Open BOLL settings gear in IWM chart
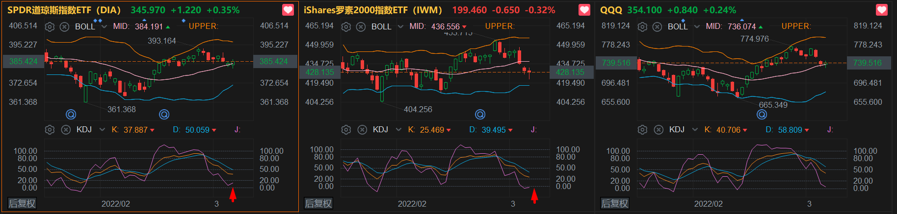The height and width of the screenshot is (214, 897). (346, 26)
